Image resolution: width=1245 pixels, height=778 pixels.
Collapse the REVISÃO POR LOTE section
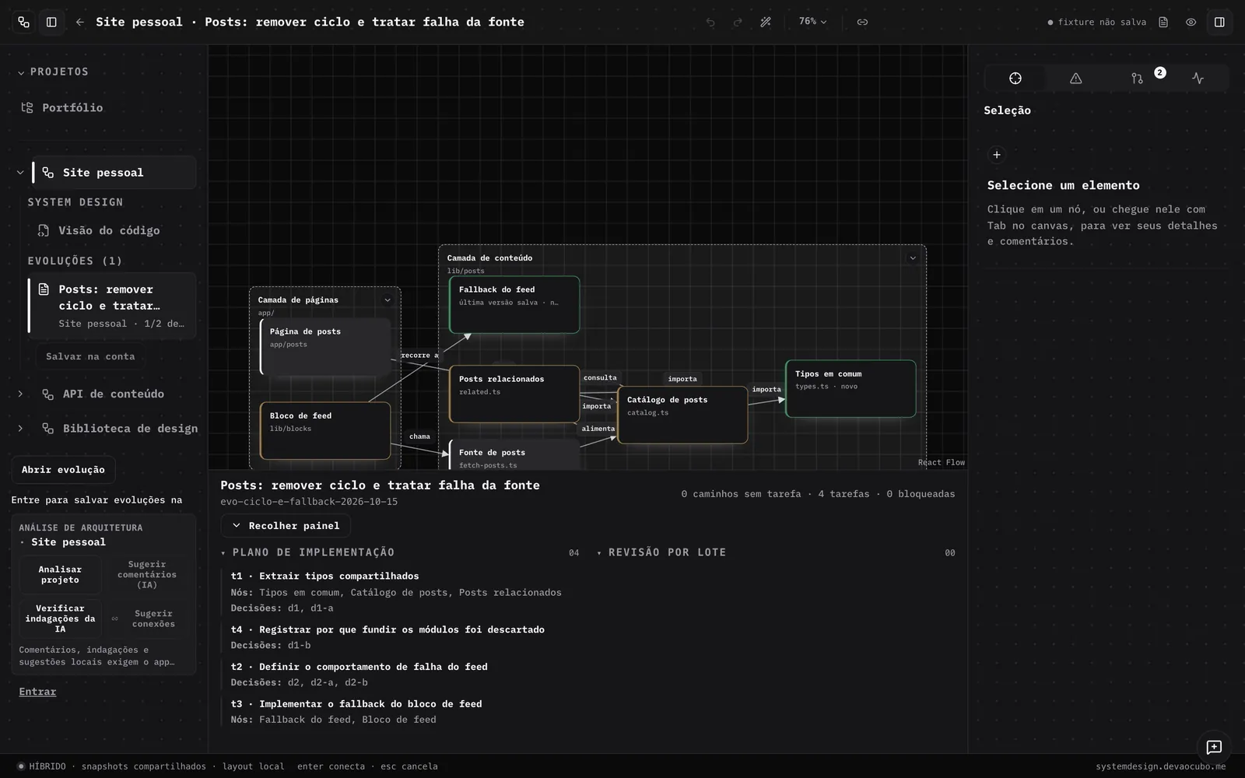pos(661,552)
